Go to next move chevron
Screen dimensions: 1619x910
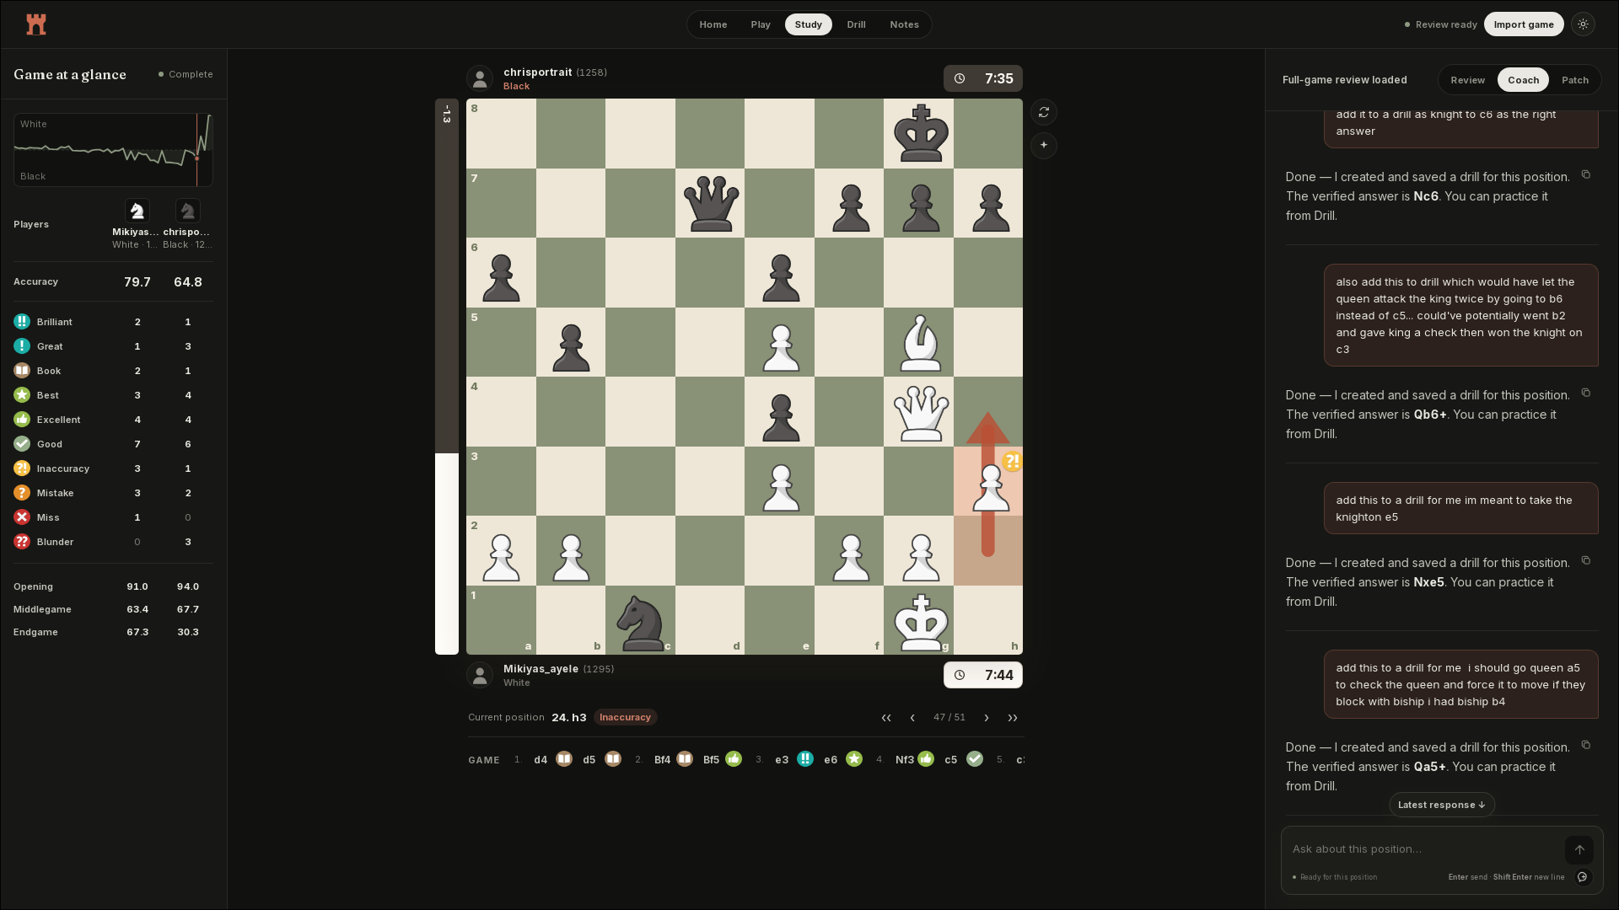(x=987, y=718)
